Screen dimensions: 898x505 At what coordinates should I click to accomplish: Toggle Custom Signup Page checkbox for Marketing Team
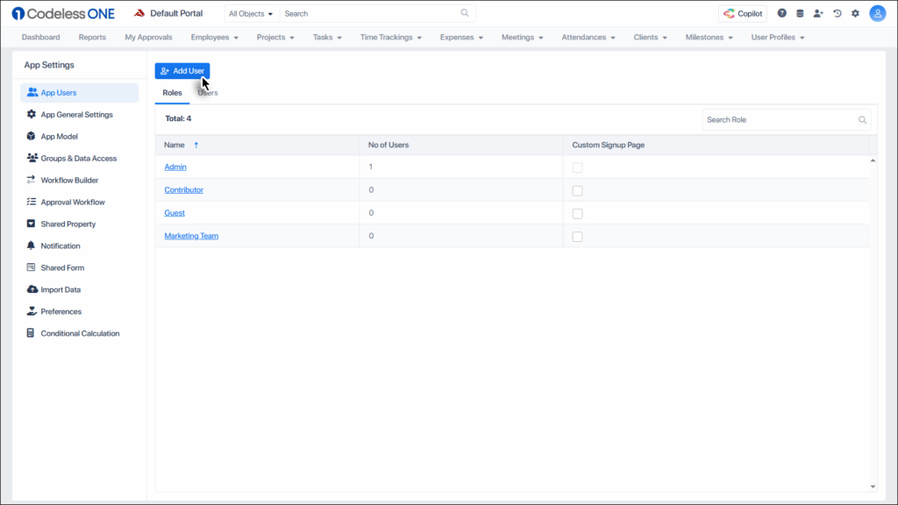click(x=577, y=237)
